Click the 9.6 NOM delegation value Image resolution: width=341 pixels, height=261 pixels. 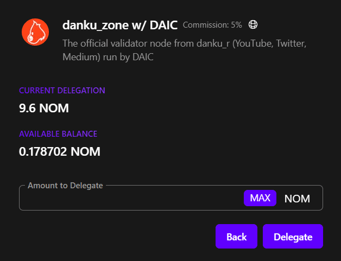(44, 108)
